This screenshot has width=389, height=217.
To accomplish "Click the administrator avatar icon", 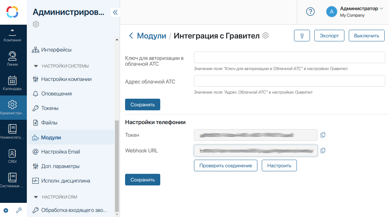I will [x=332, y=12].
